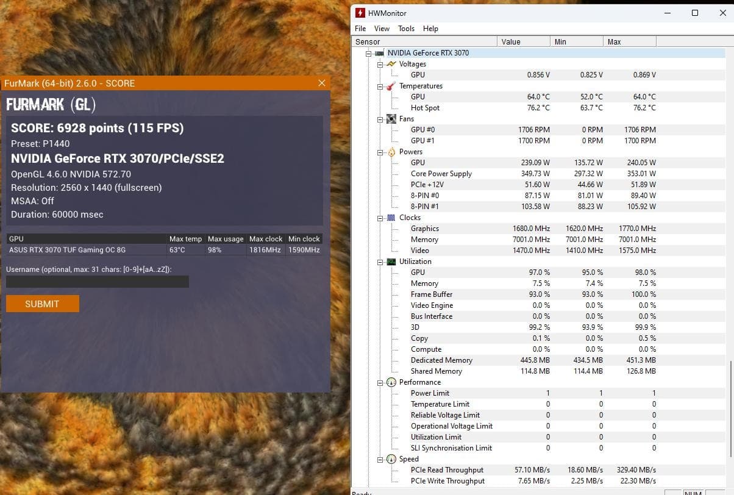Click the Max column header

pyautogui.click(x=630, y=41)
